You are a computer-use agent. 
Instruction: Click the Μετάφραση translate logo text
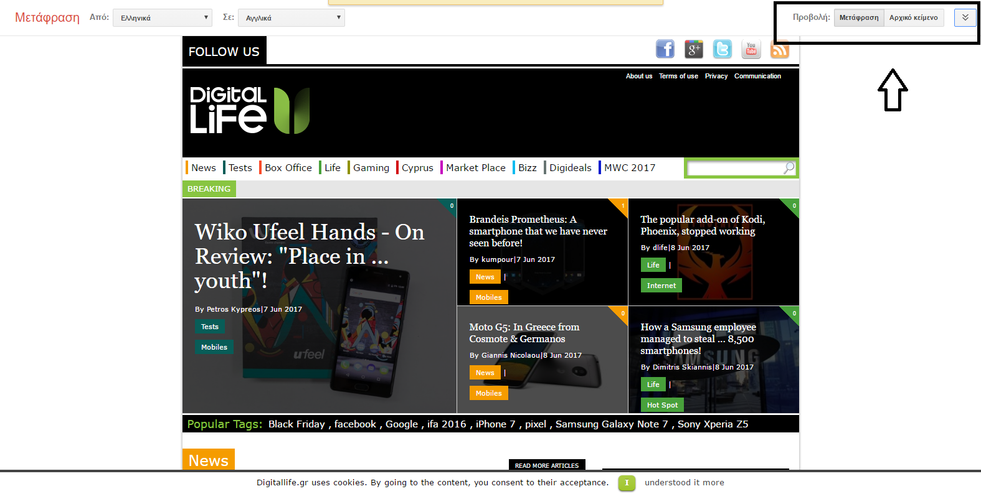[x=47, y=17]
